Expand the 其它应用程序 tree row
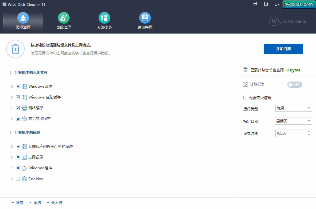316x209 pixels. click(x=11, y=119)
